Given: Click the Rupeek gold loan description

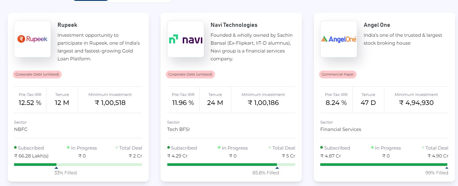Looking at the screenshot, I should tap(99, 47).
